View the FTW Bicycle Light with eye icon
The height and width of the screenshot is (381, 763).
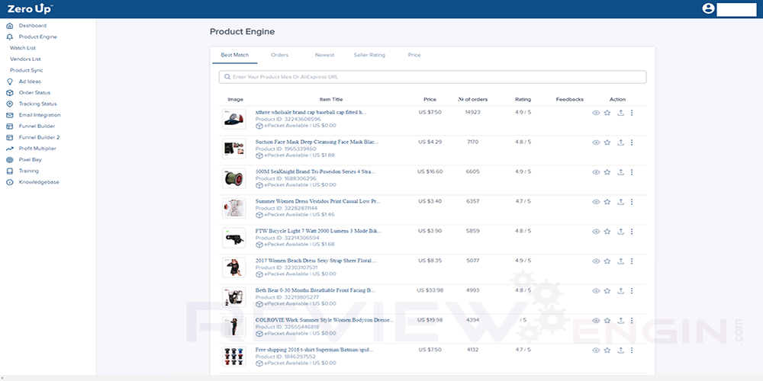pos(596,232)
